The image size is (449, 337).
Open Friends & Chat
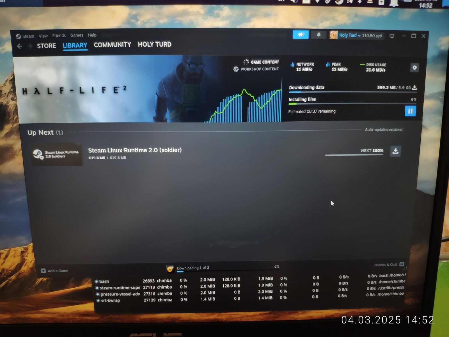coord(389,265)
